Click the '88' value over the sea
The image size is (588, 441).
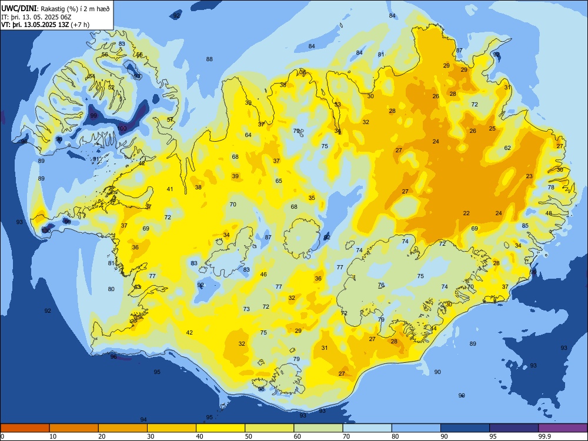point(209,59)
